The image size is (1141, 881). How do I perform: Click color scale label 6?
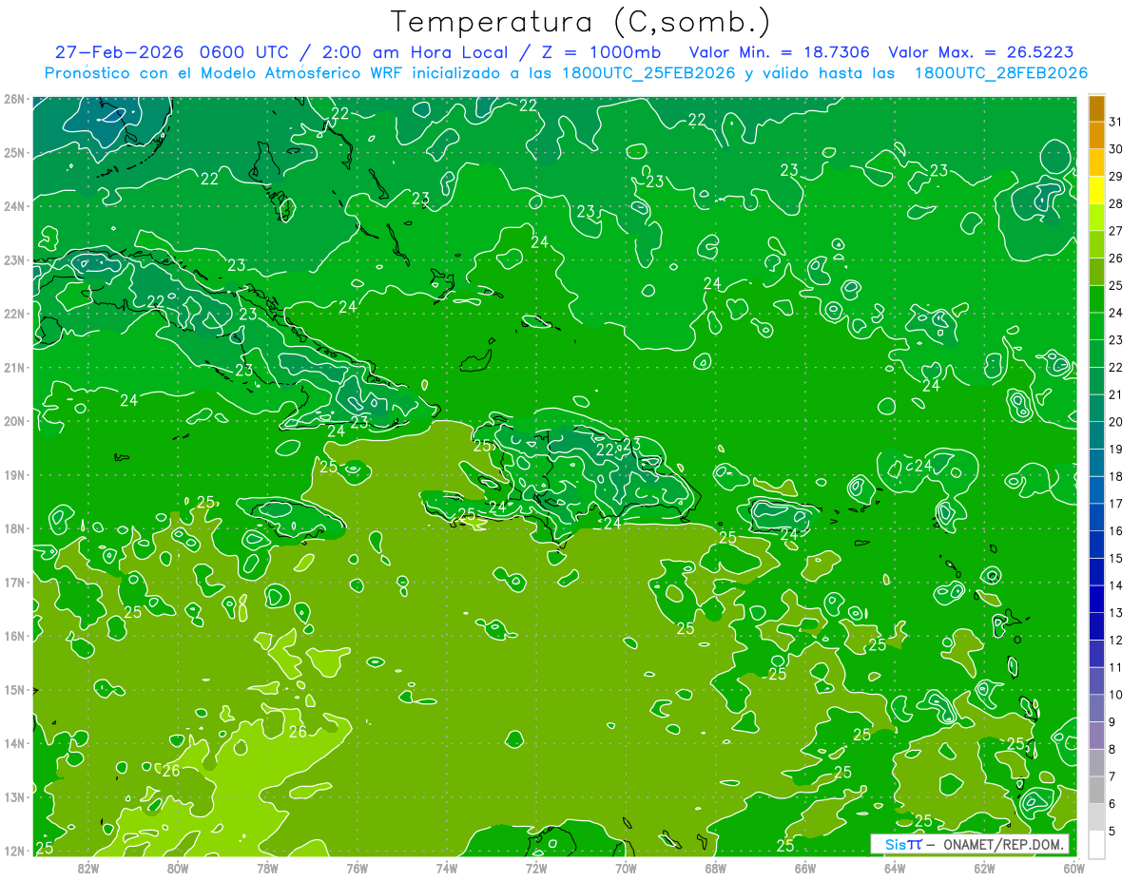pos(1114,803)
